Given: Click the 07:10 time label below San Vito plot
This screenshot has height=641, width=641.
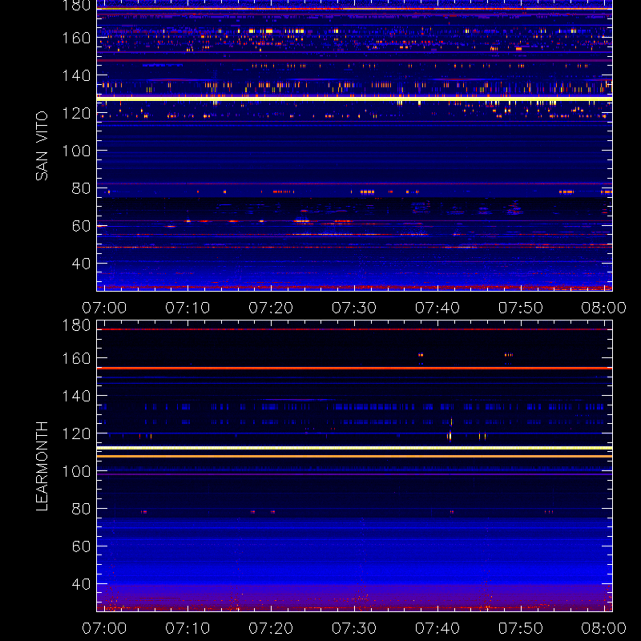Looking at the screenshot, I should pos(187,308).
